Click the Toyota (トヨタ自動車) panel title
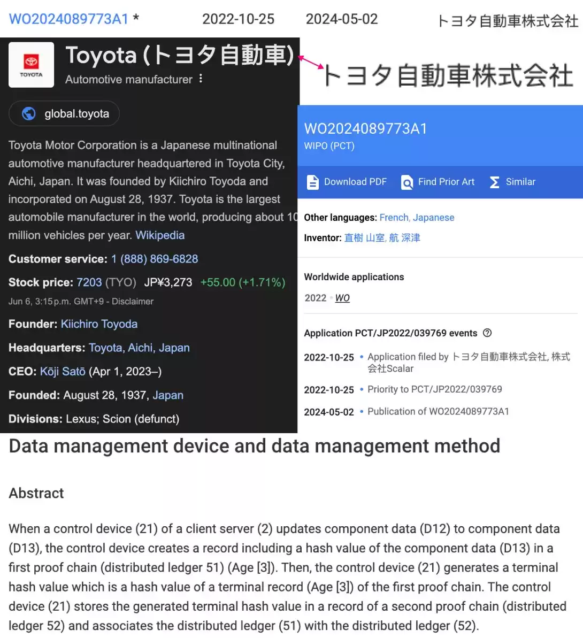 [x=179, y=55]
